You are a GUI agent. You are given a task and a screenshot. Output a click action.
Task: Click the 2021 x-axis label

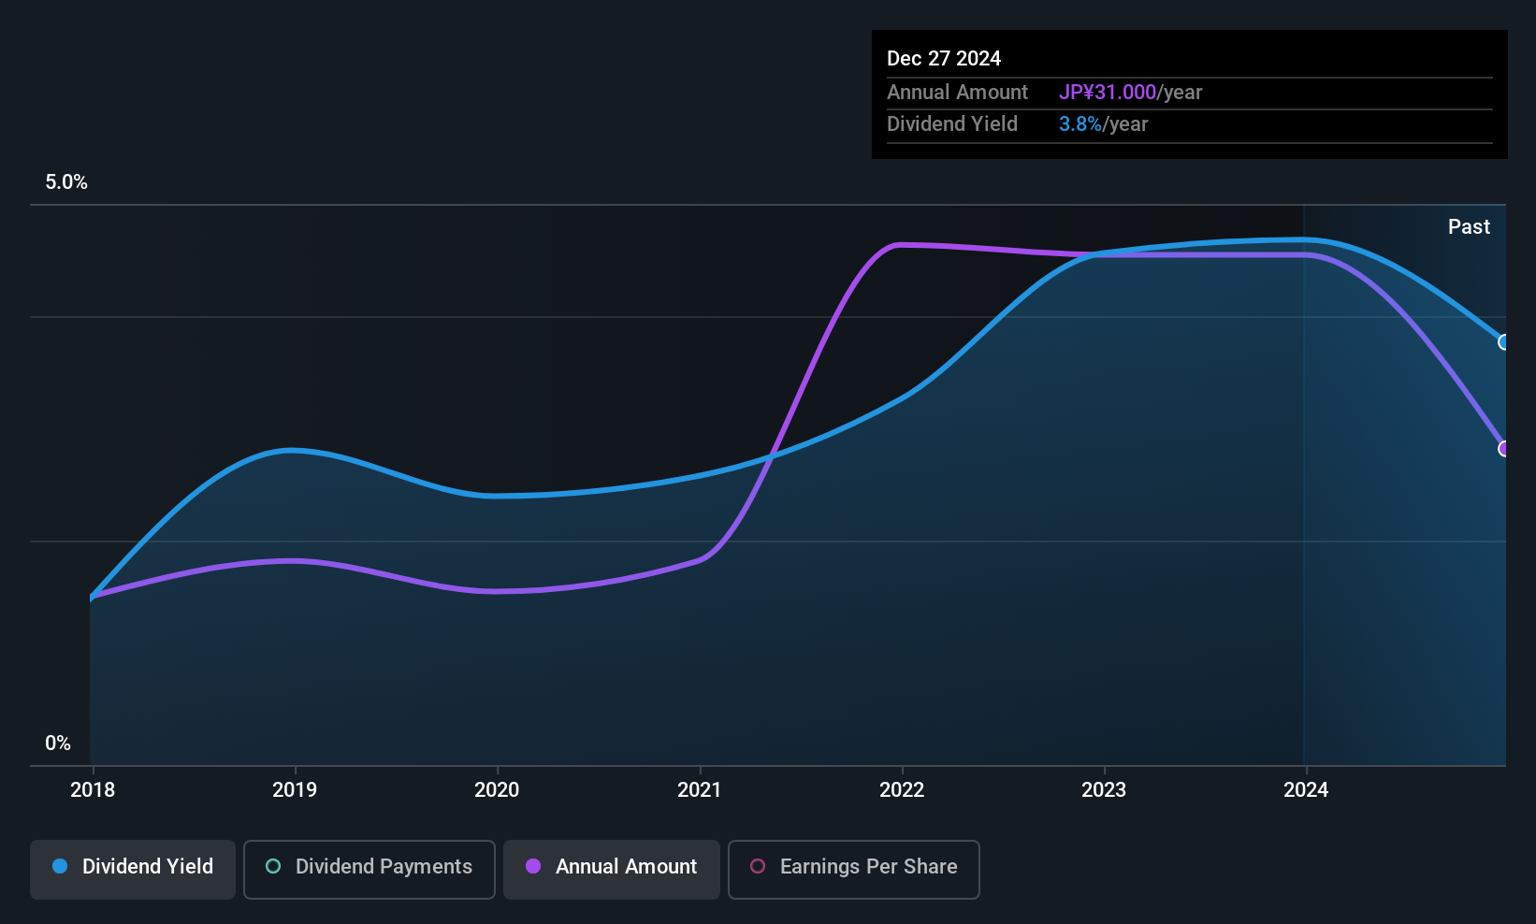(700, 790)
